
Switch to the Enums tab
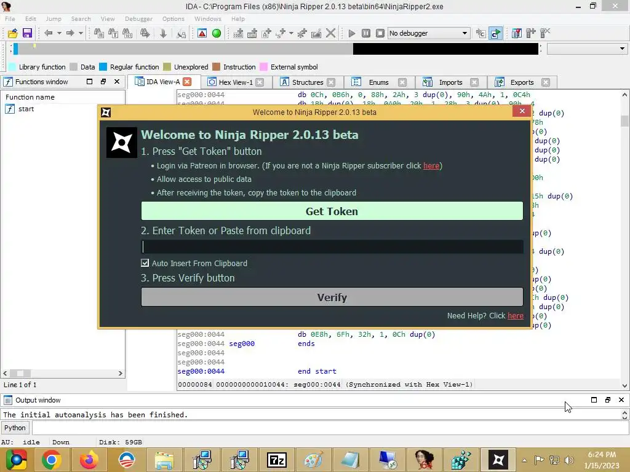378,82
